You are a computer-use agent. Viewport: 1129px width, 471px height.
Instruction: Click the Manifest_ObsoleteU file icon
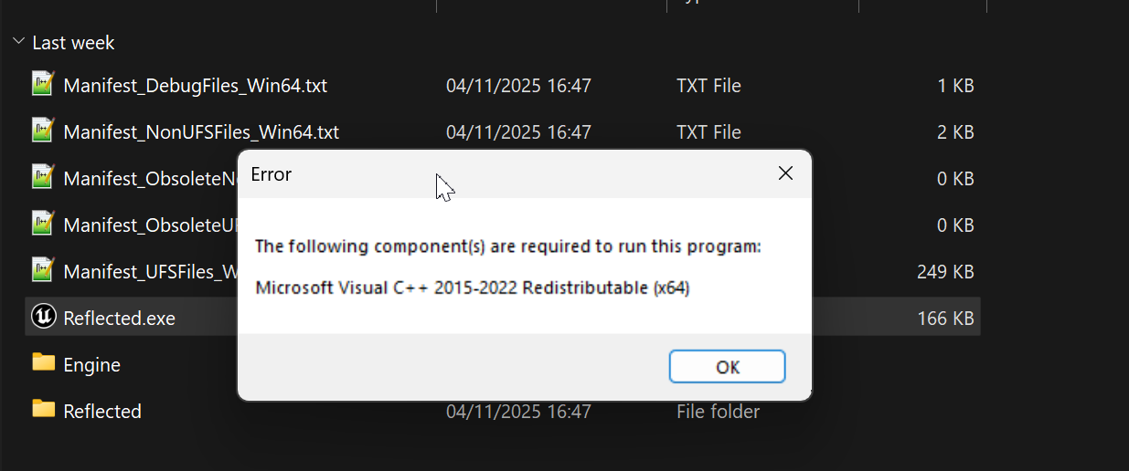[x=43, y=224]
